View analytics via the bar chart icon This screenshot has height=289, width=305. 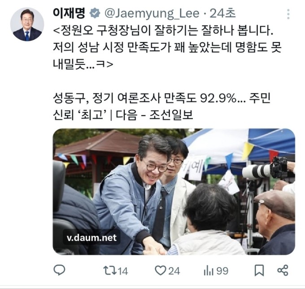pyautogui.click(x=209, y=271)
